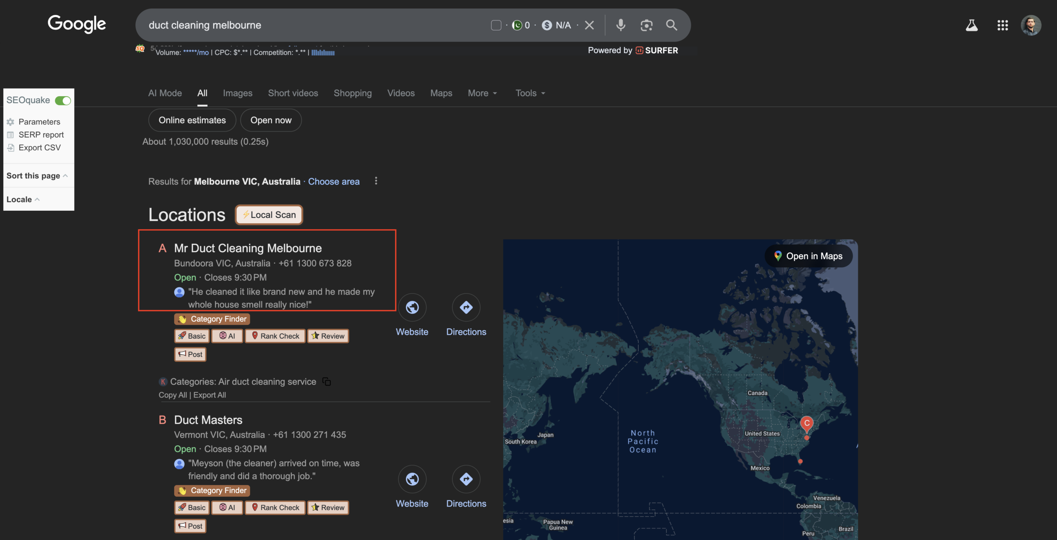Turn off the SEOquake toggle
Image resolution: width=1057 pixels, height=540 pixels.
[x=63, y=100]
